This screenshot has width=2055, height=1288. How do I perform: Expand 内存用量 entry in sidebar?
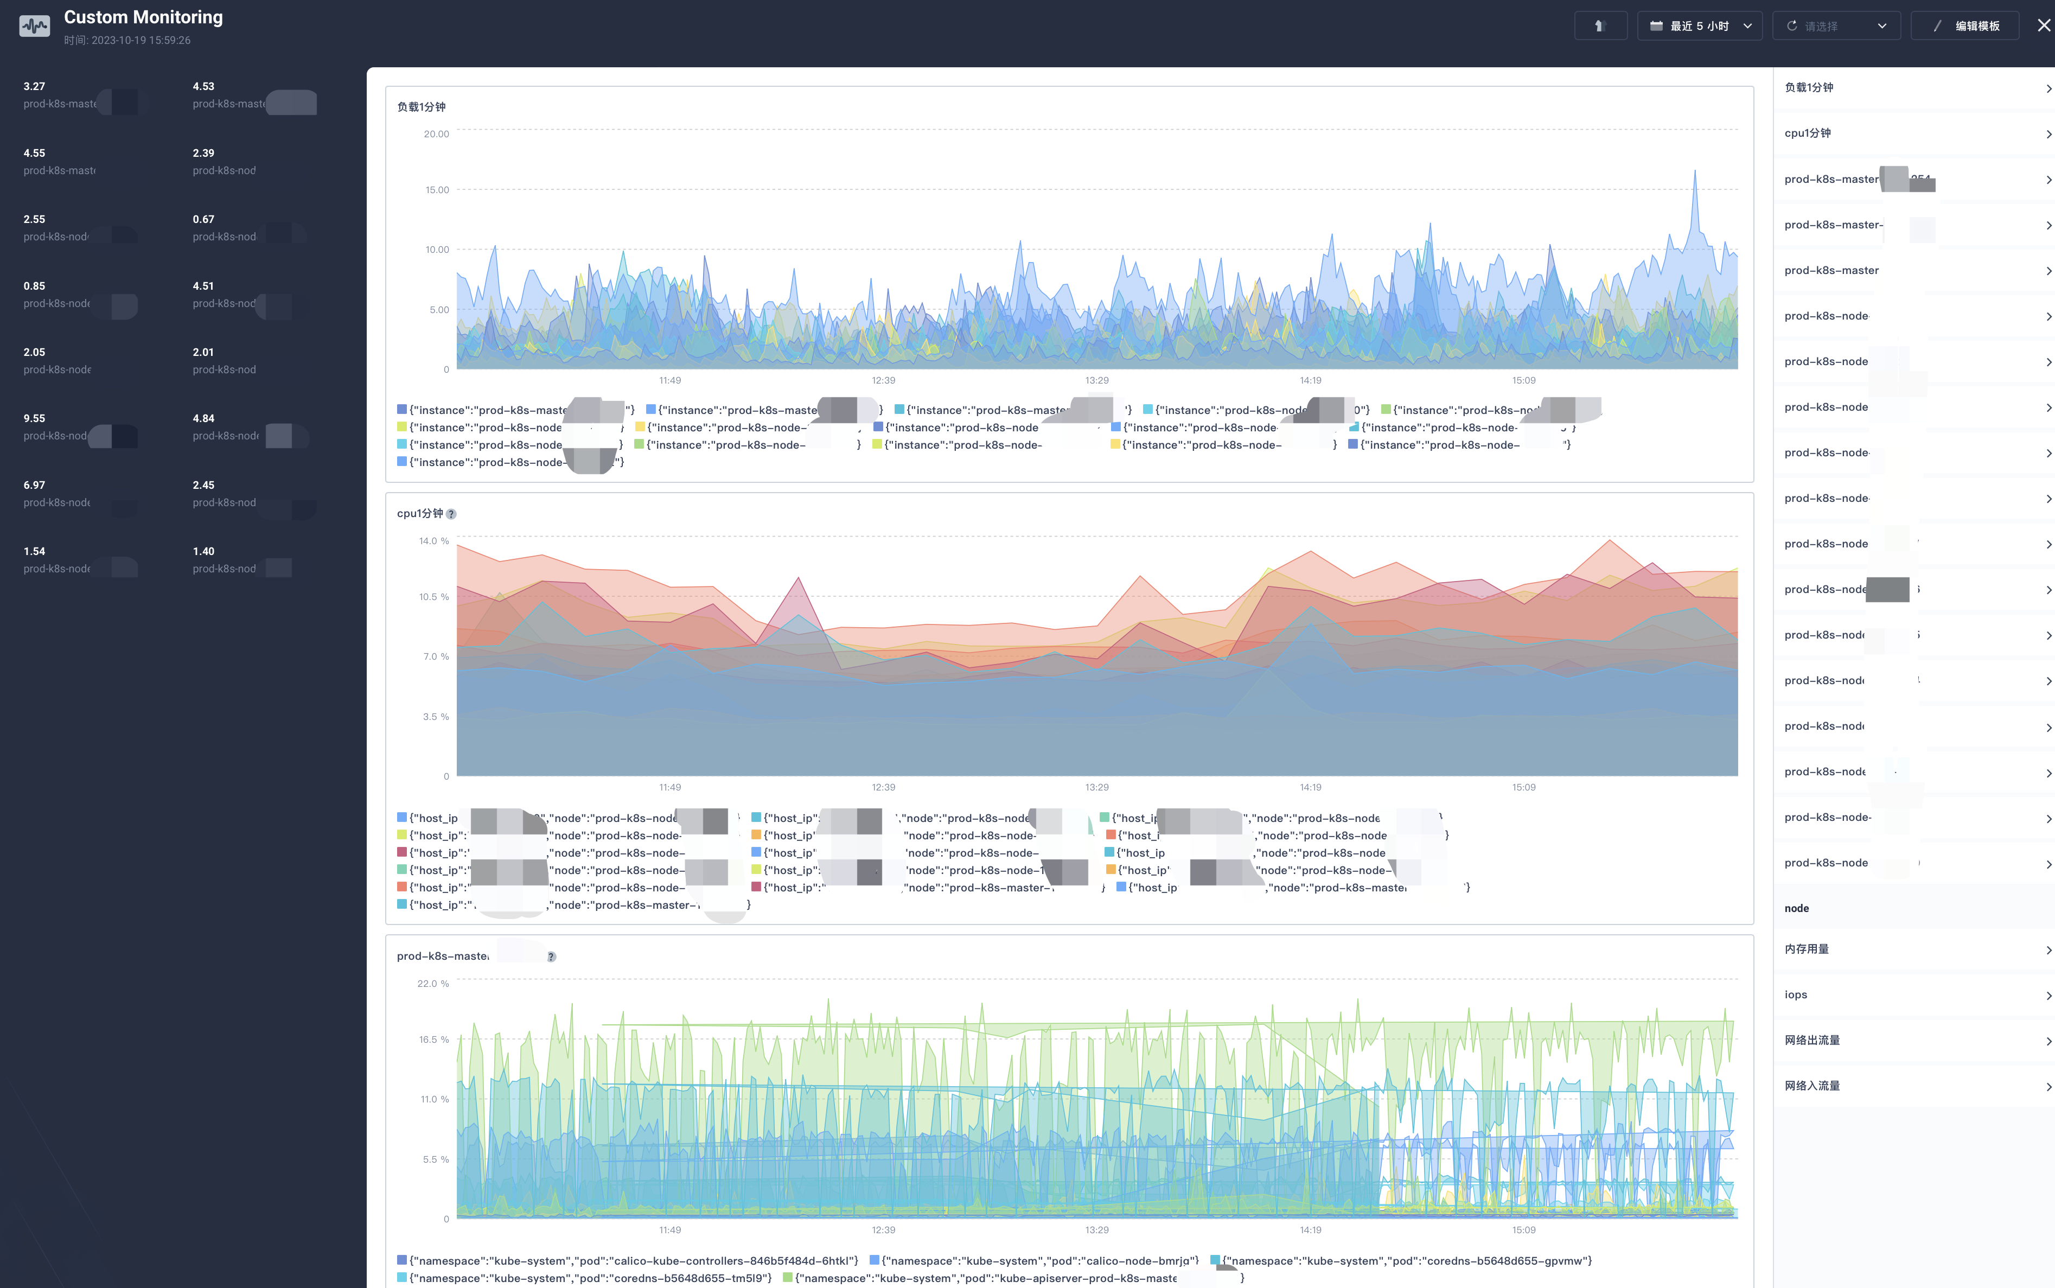coord(1913,949)
